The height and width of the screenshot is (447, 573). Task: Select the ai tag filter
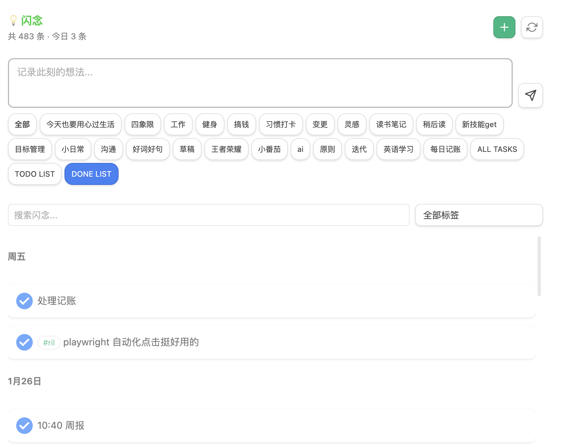(x=300, y=149)
